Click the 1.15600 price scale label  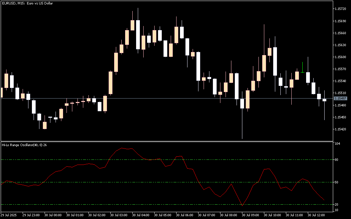[x=341, y=57]
